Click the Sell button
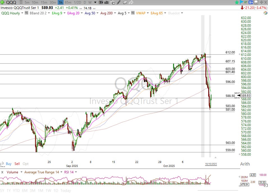Viewport: 268px width, 193px height. [x=17, y=164]
